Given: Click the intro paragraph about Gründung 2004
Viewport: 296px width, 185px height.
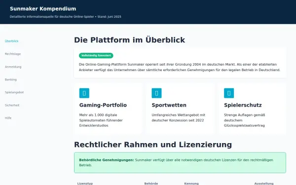Looking at the screenshot, I should click(180, 67).
